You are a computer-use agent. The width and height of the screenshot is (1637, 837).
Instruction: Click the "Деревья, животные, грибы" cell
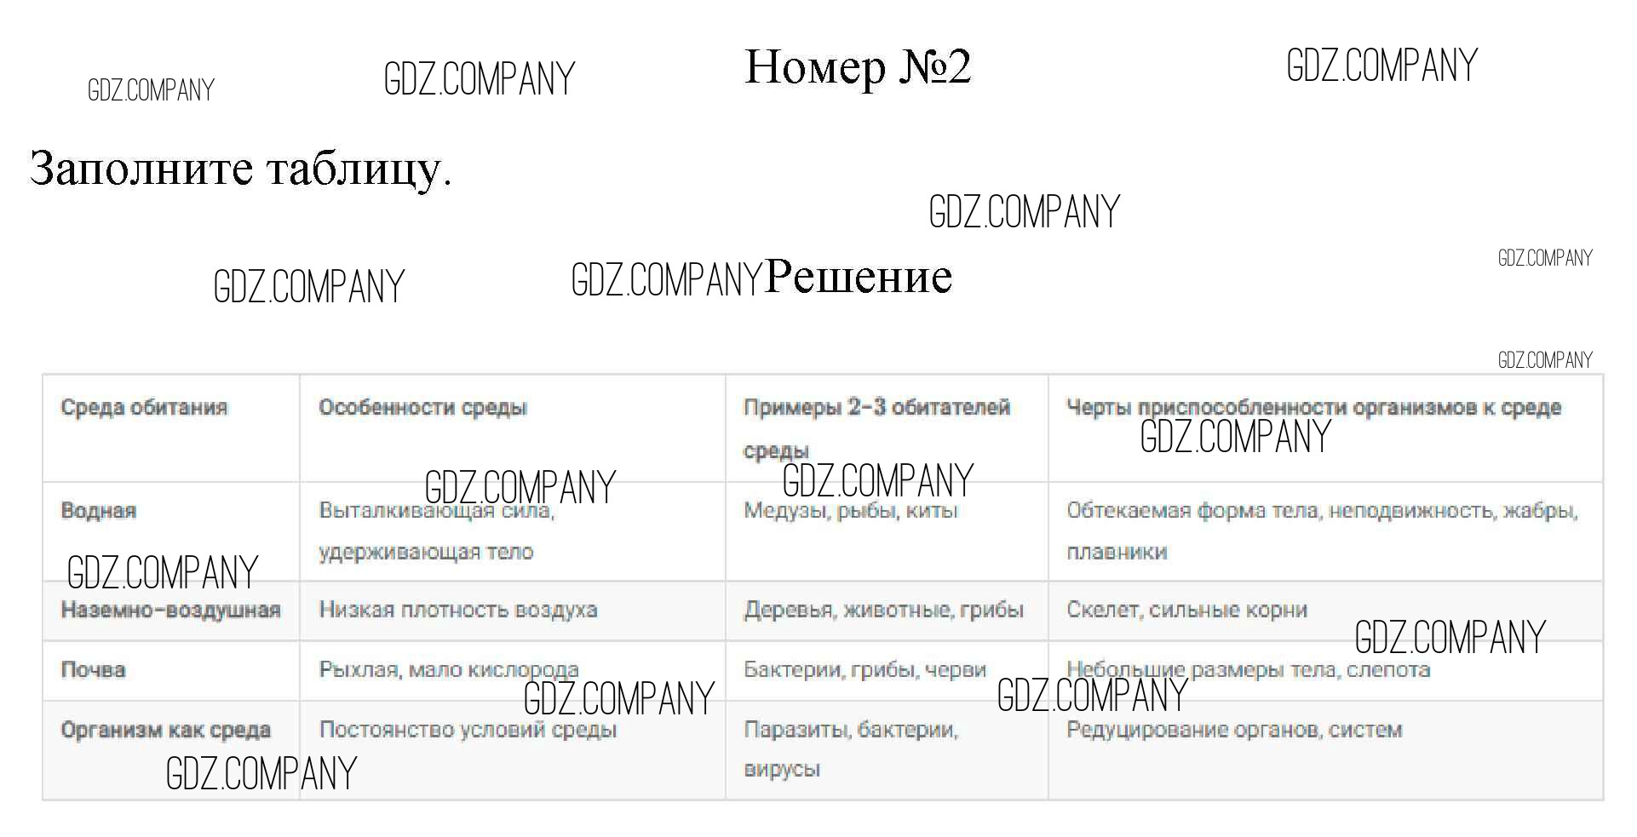pyautogui.click(x=883, y=610)
